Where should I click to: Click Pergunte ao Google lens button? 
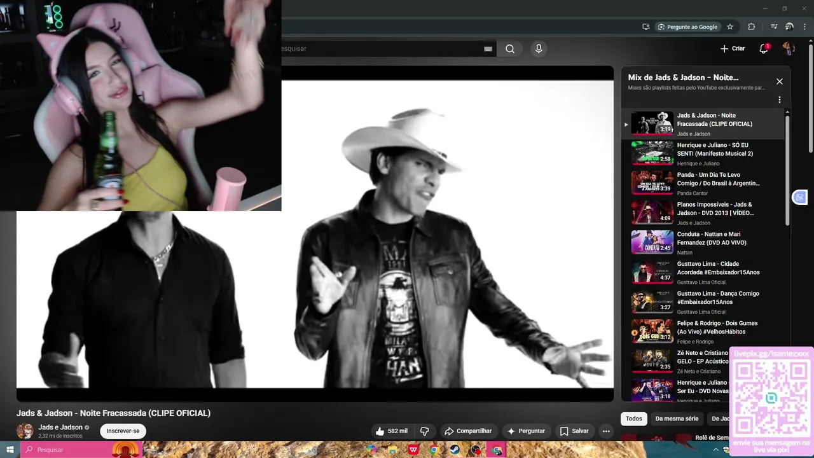(x=687, y=27)
